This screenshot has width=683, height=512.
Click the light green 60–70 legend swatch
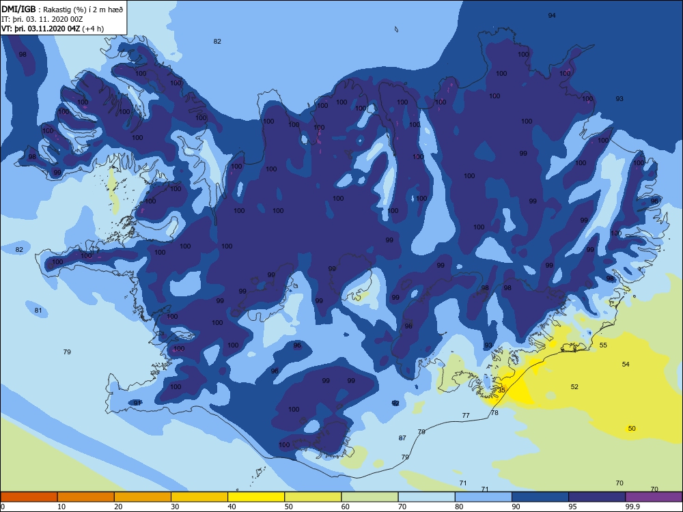[370, 497]
